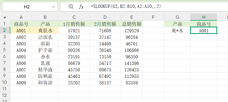Select row 2 header
This screenshot has height=102, width=228.
(5, 30)
